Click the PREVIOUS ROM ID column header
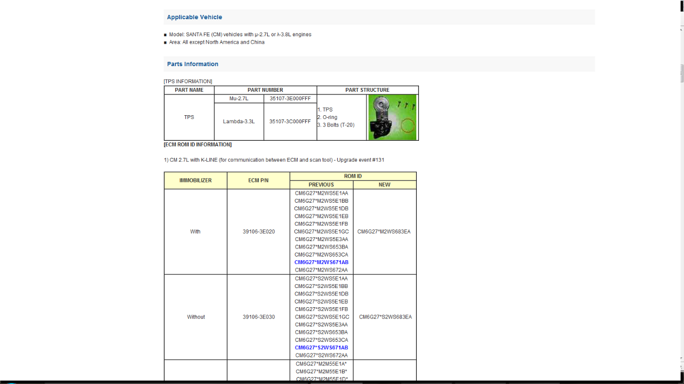This screenshot has width=684, height=384. 321,185
